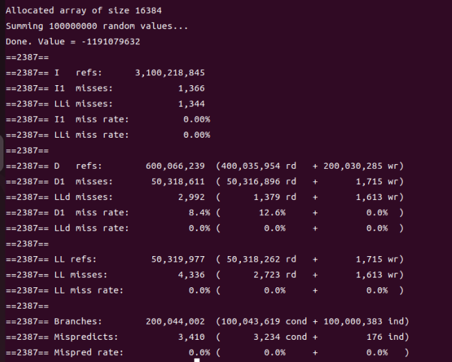This screenshot has width=452, height=362.
Task: Click the Mispredicts value 3,410
Action: click(192, 337)
